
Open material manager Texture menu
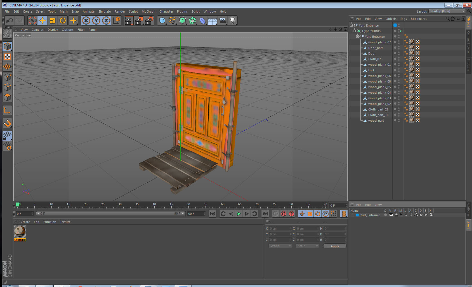point(65,222)
